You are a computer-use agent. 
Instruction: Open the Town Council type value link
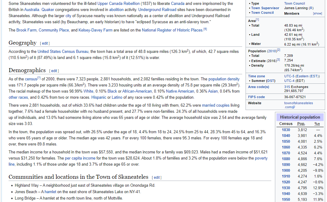coord(295,3)
